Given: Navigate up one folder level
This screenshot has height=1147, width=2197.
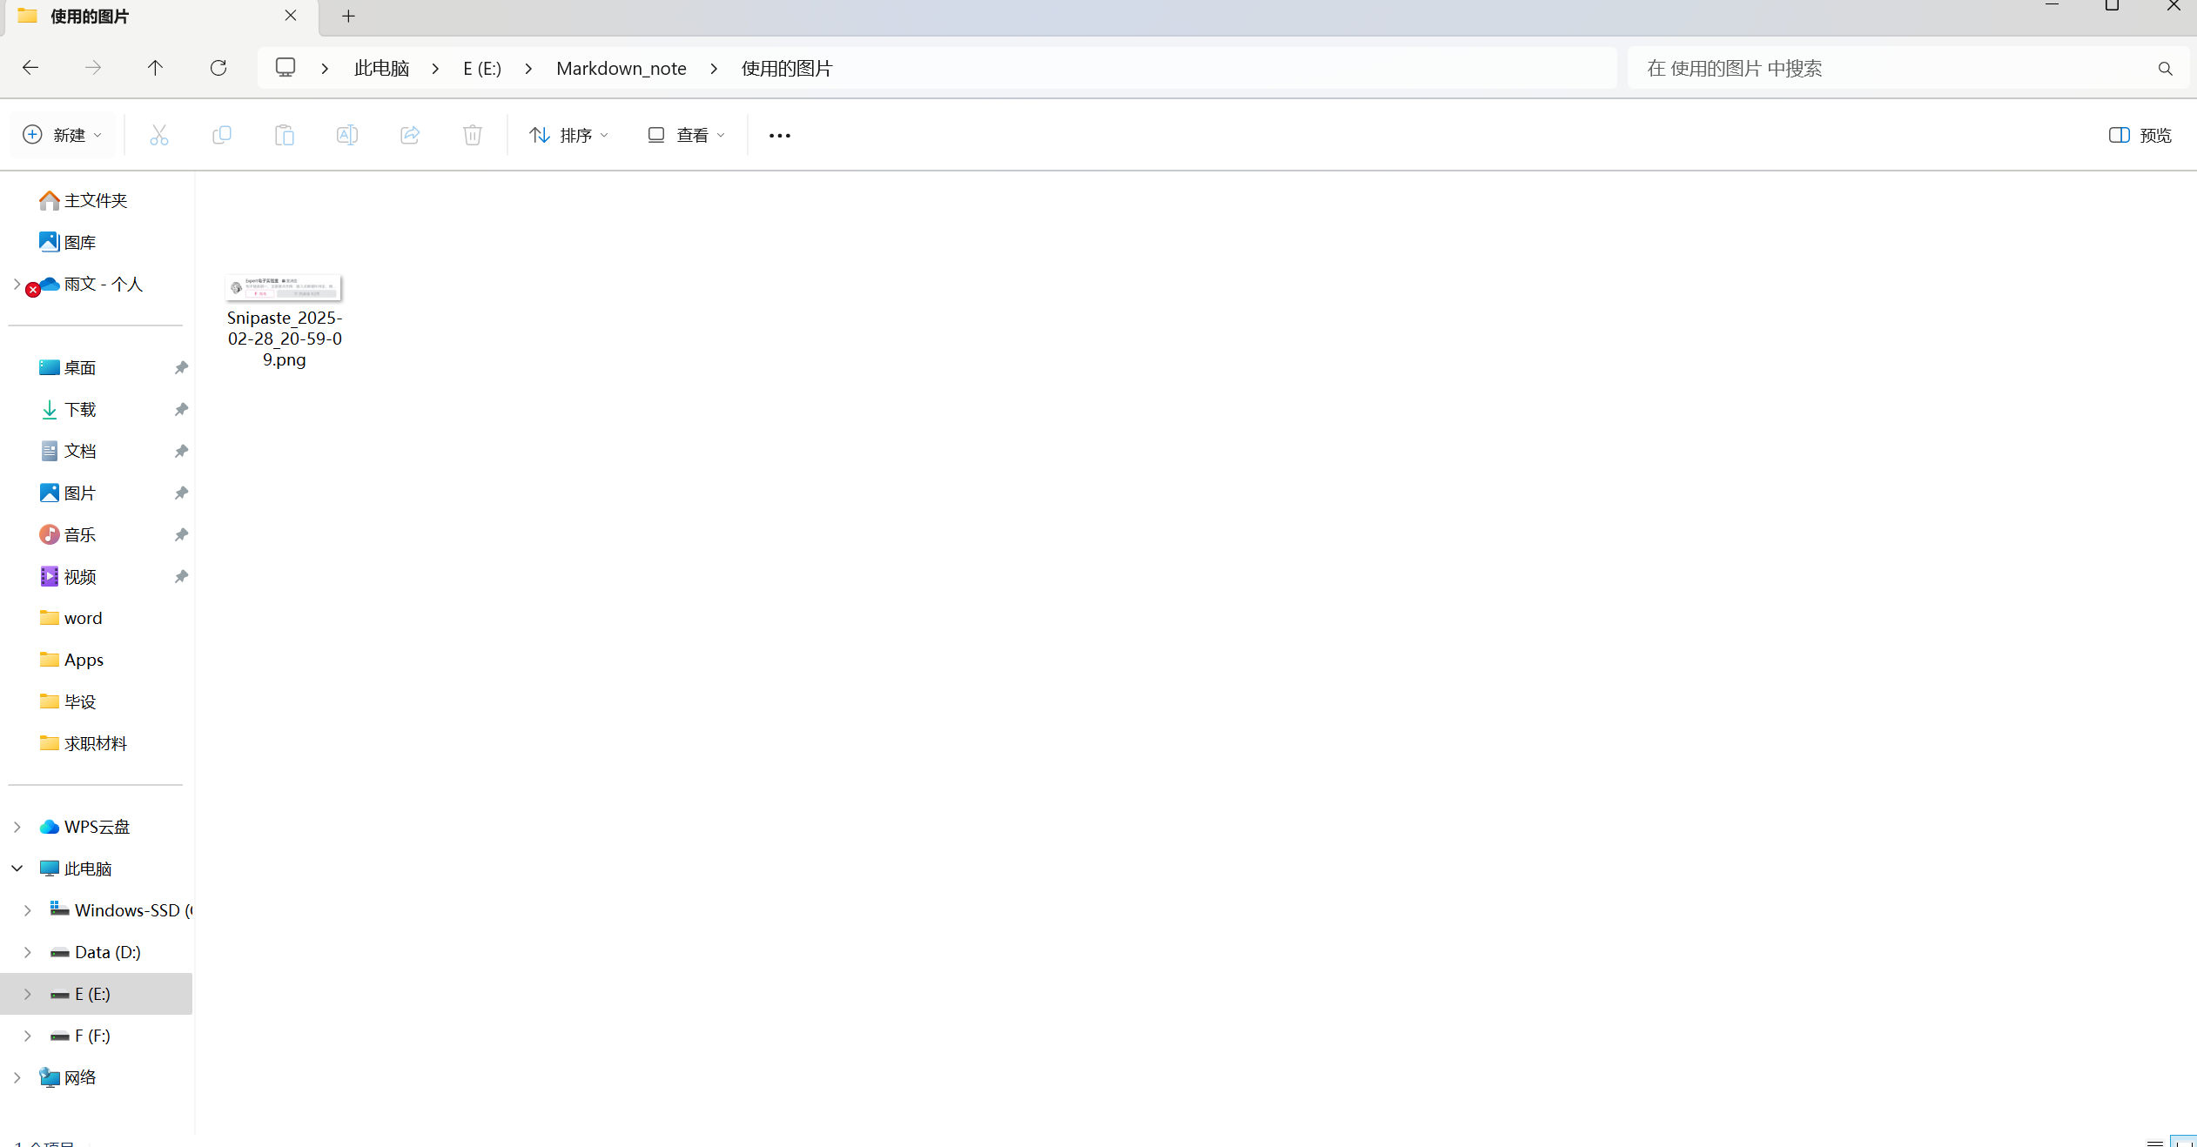Looking at the screenshot, I should pos(155,68).
